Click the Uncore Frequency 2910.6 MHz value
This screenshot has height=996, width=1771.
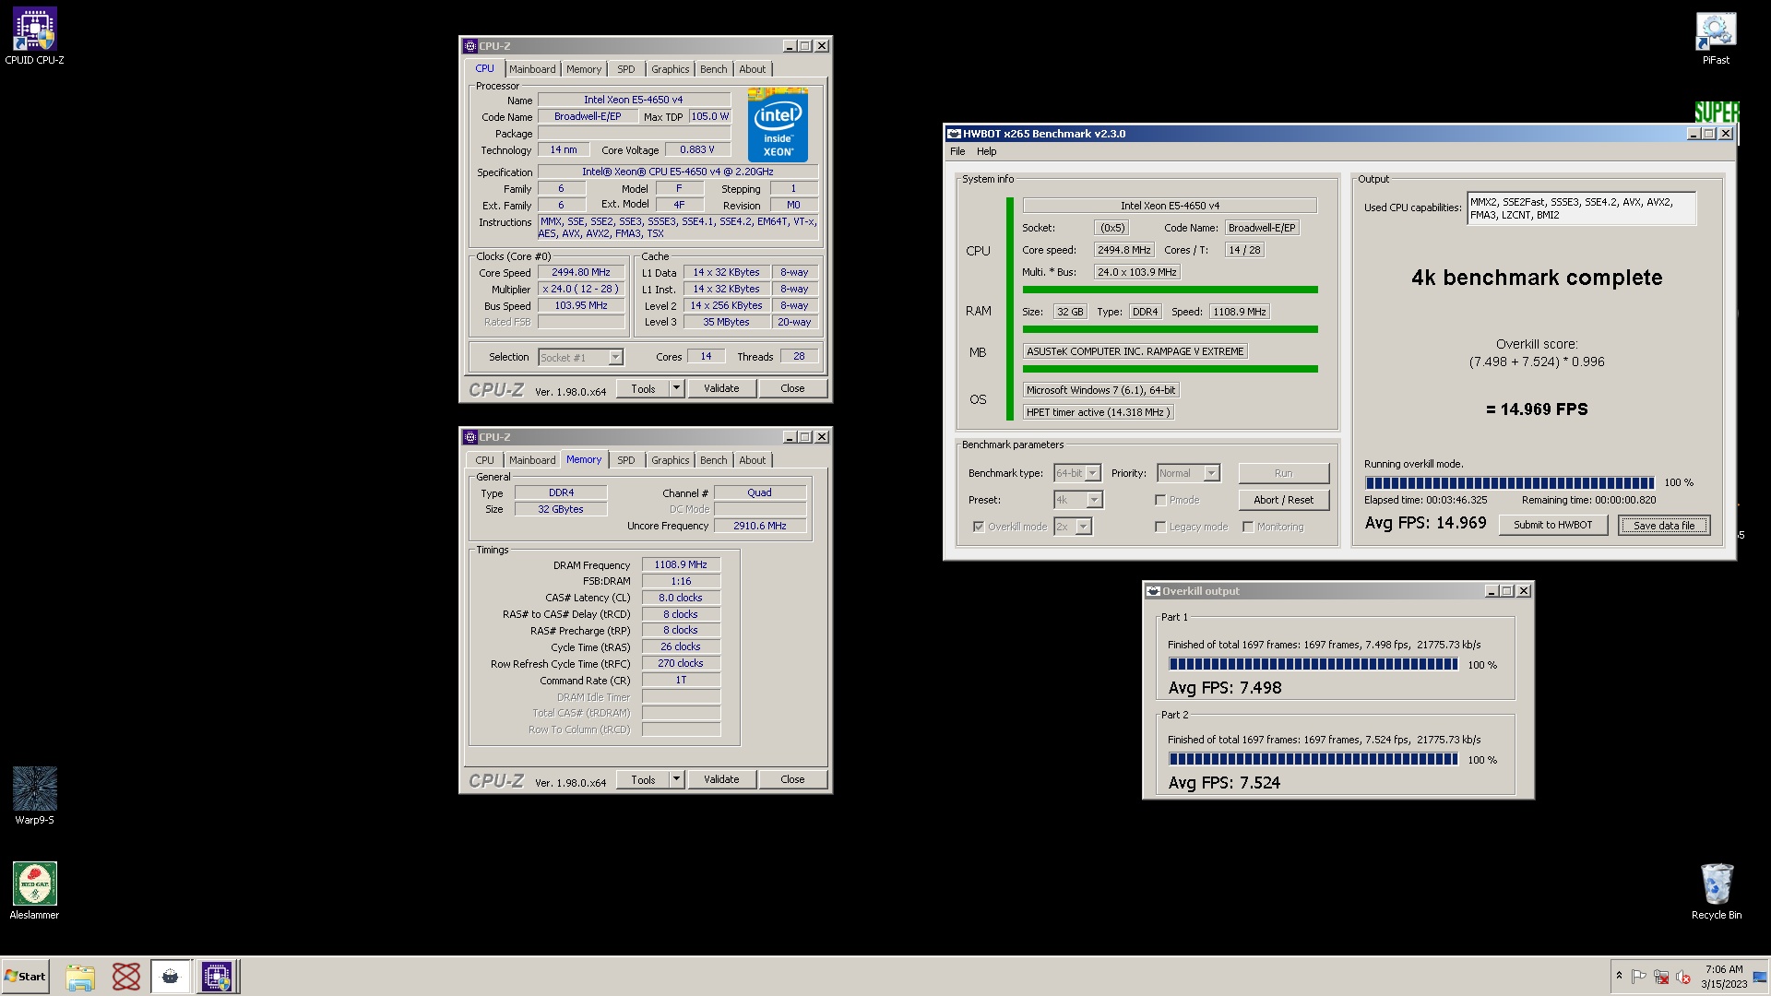[x=760, y=526]
